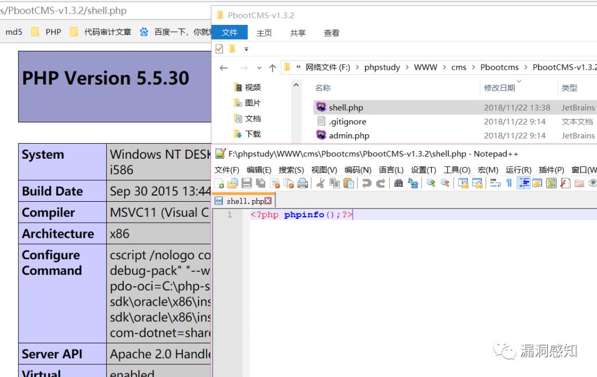Viewport: 597px width, 377px height.
Task: Click the Back arrow in Explorer
Action: tap(223, 68)
